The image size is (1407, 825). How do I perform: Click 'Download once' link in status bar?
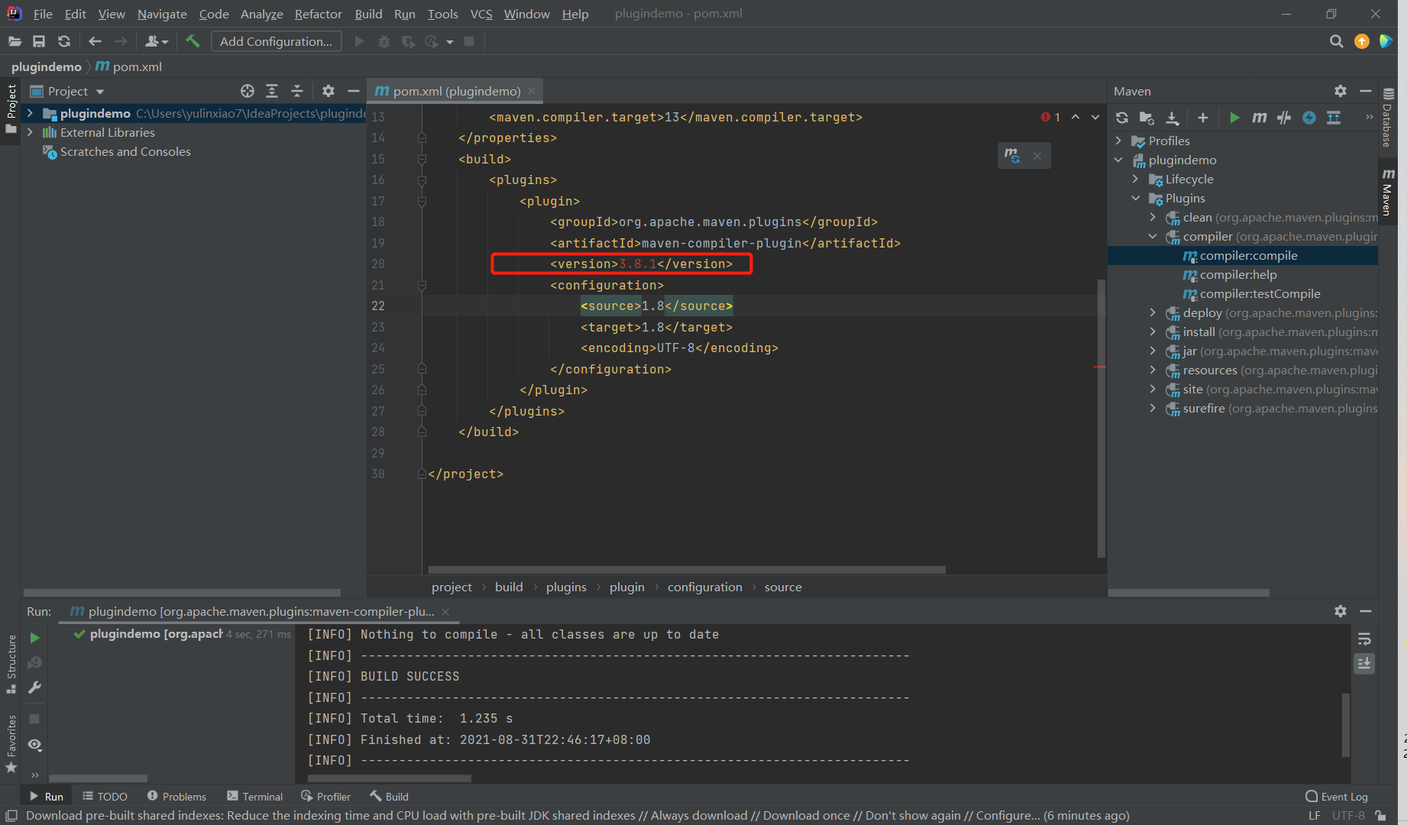806,815
